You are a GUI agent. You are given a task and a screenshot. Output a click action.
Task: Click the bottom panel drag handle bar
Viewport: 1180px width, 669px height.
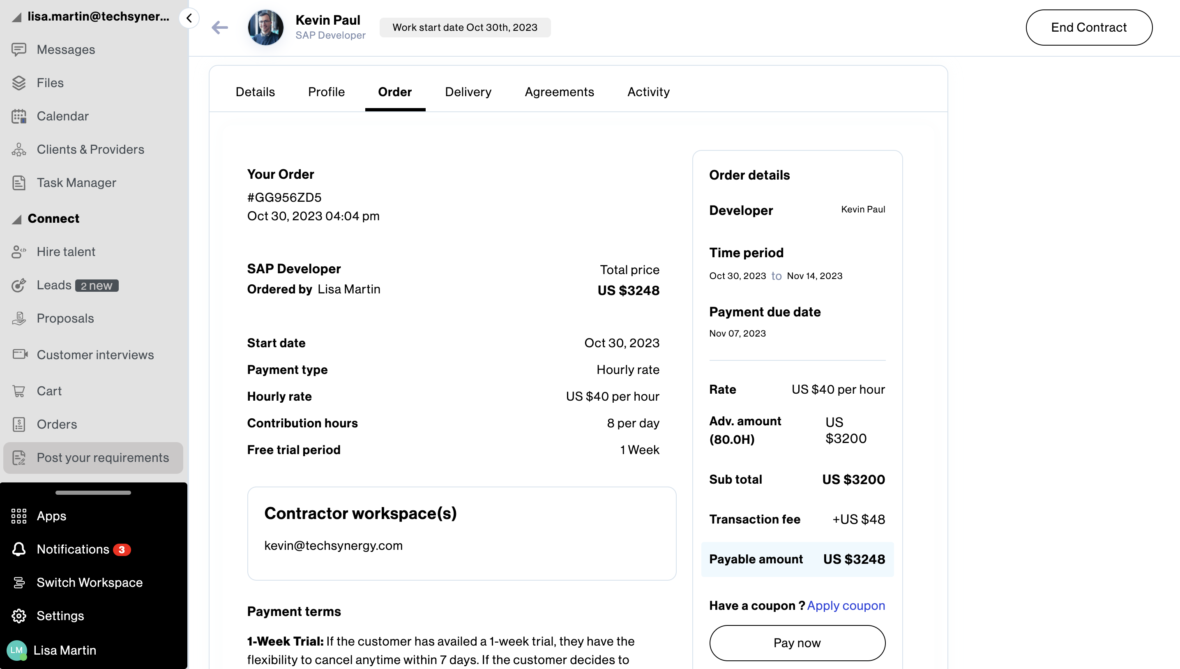(93, 493)
